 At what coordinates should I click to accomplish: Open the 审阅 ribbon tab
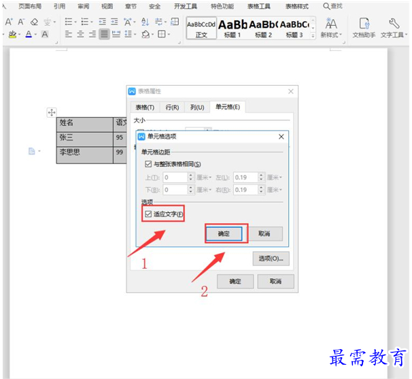point(84,6)
